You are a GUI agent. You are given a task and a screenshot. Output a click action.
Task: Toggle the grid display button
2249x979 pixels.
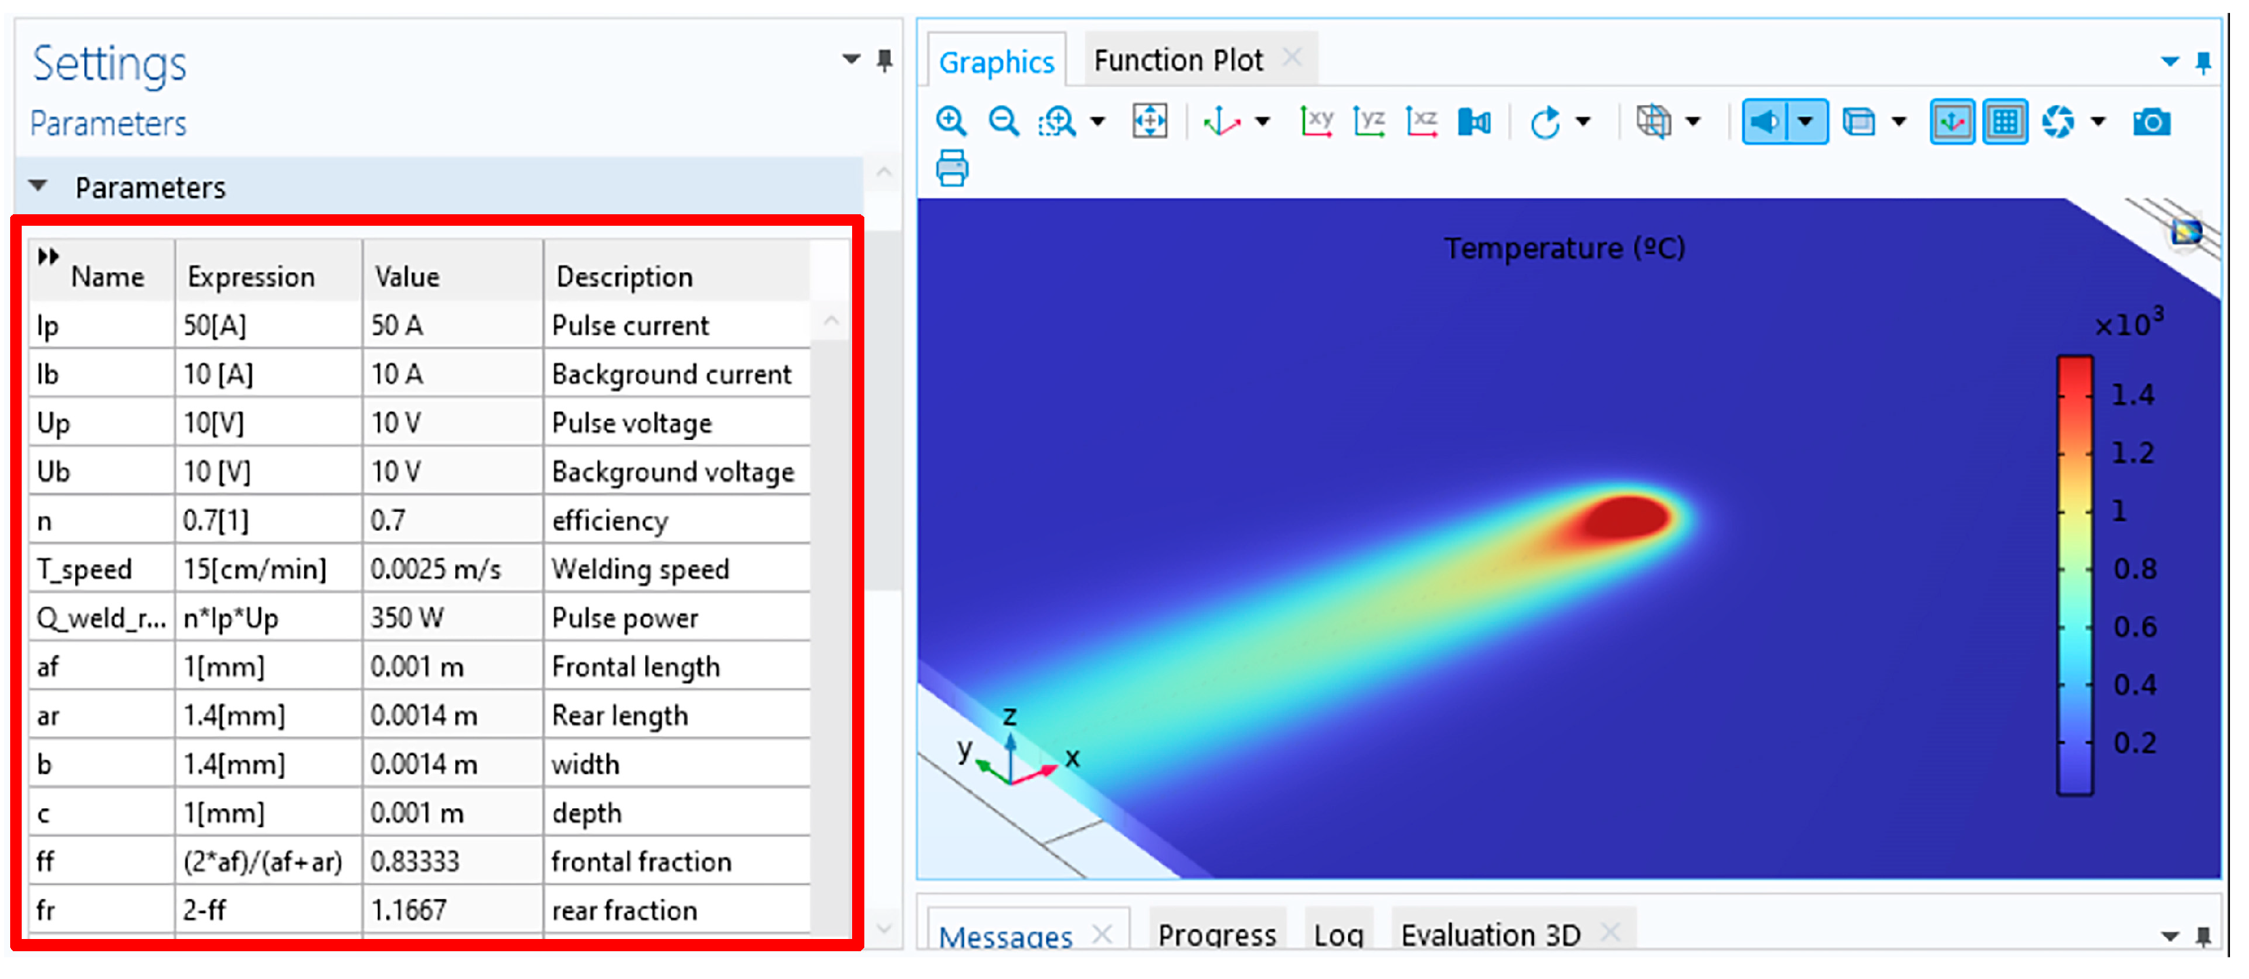coord(2005,121)
